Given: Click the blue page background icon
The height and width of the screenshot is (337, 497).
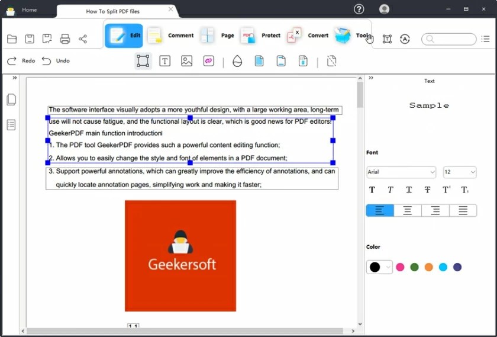Looking at the screenshot, I should tap(259, 61).
